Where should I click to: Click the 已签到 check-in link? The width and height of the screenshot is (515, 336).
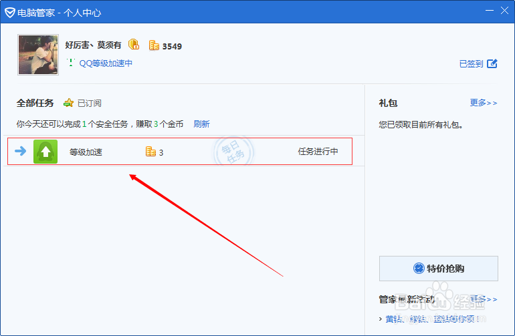pyautogui.click(x=471, y=63)
